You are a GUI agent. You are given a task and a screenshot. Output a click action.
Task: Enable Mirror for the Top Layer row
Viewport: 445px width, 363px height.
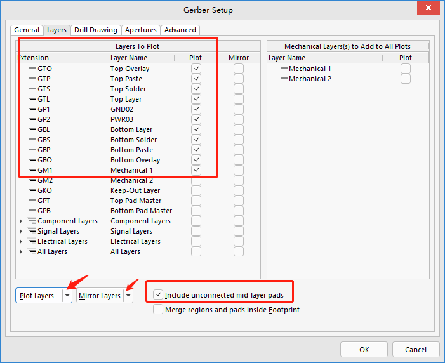[239, 99]
